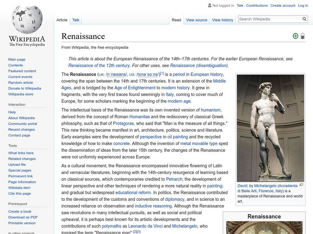This screenshot has height=234, width=313.
Task: Open Contact page link
Action: [19, 135]
